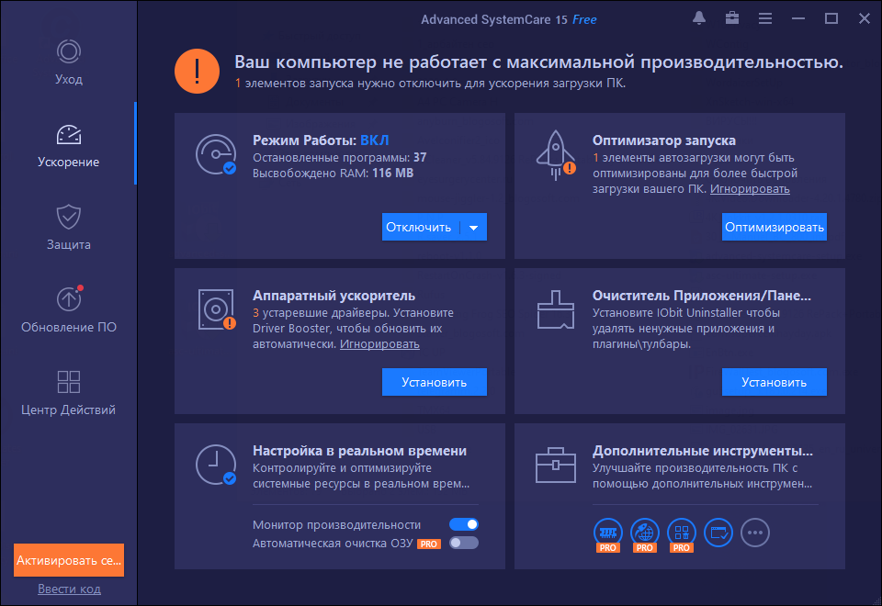This screenshot has width=882, height=606.
Task: Click the orange warning exclamation icon
Action: [197, 72]
